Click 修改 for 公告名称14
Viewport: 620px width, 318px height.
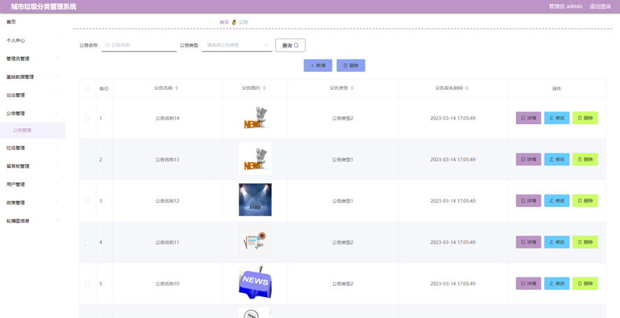click(x=556, y=118)
